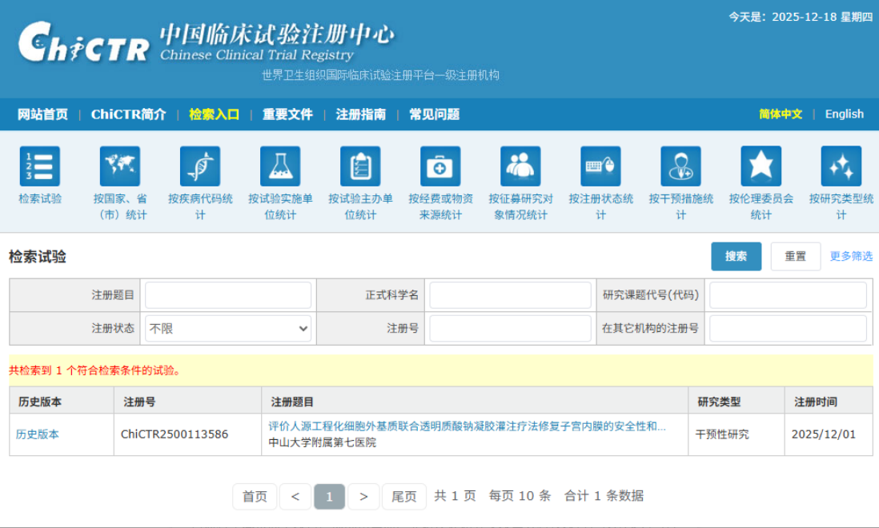Select the doctor intervention statistics icon

tap(680, 166)
